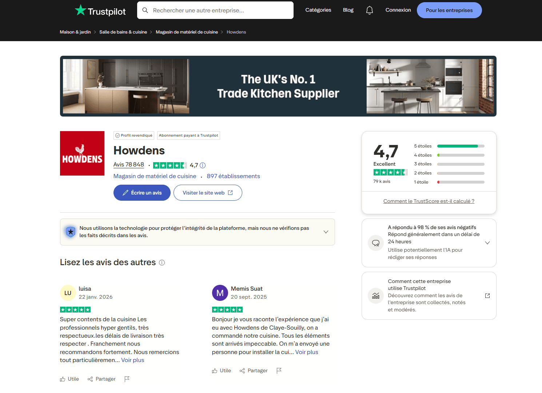Click Memis Suat reviewer name
The image size is (542, 393).
[247, 289]
